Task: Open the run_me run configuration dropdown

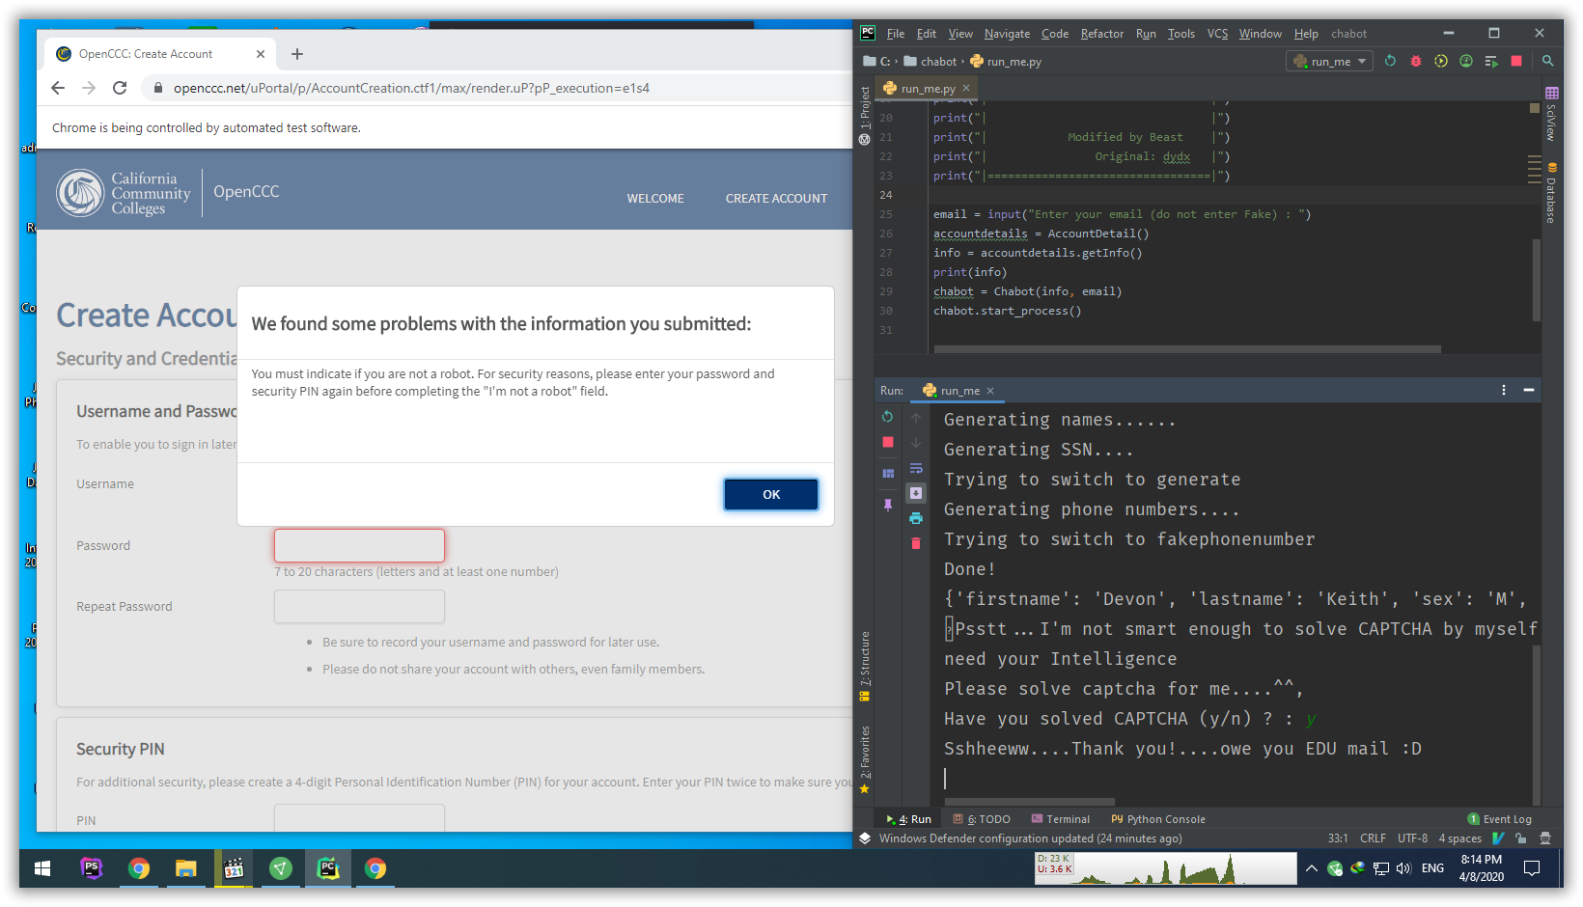Action: click(x=1331, y=61)
